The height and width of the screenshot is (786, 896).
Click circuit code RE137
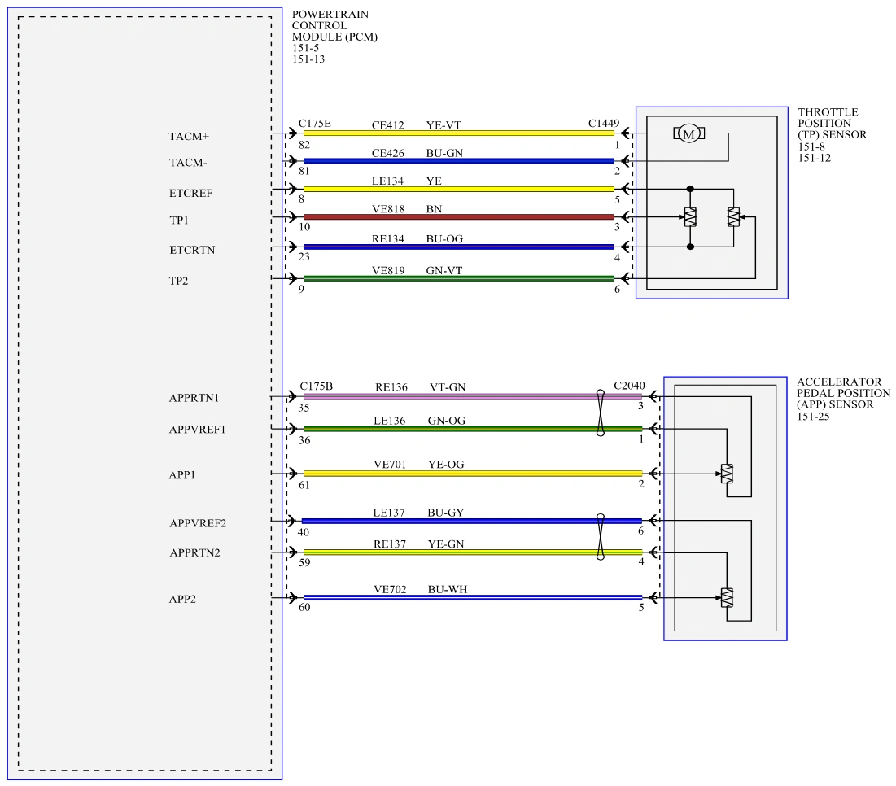390,544
